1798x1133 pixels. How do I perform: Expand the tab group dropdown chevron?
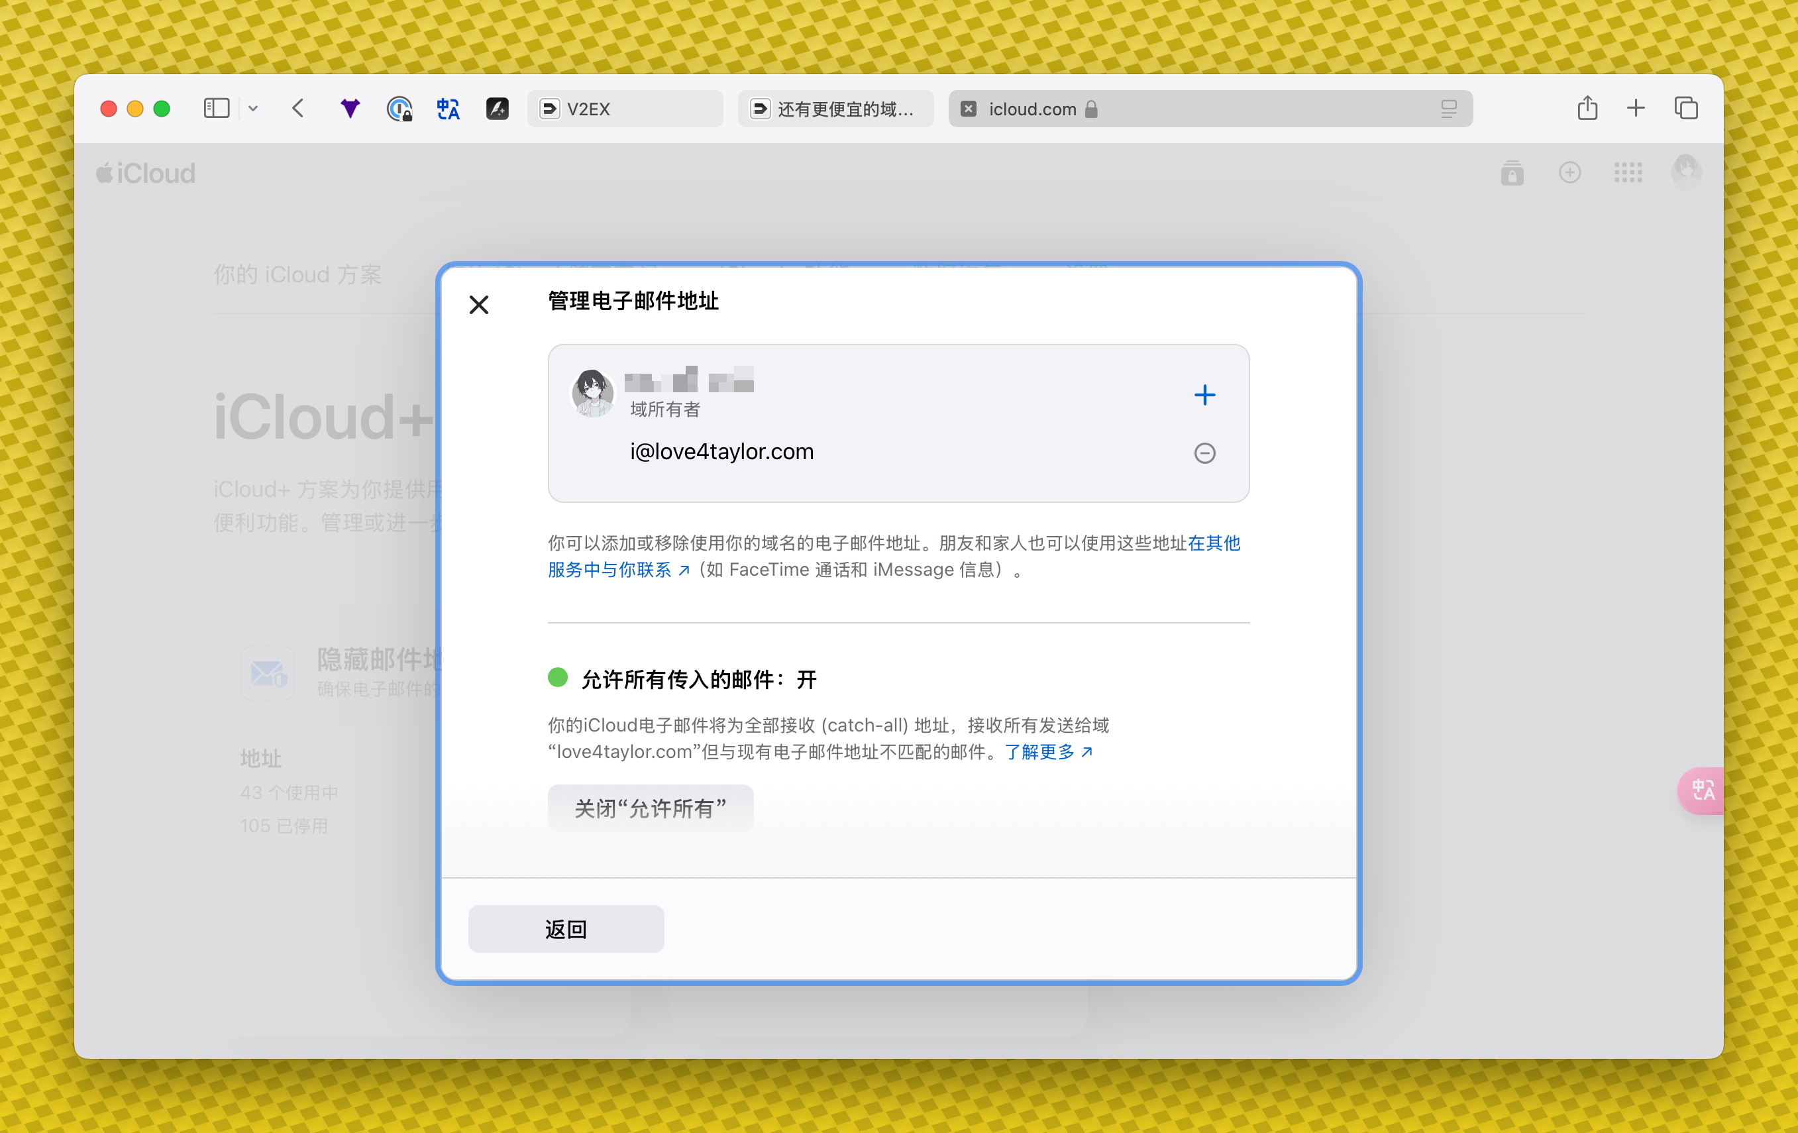tap(253, 109)
